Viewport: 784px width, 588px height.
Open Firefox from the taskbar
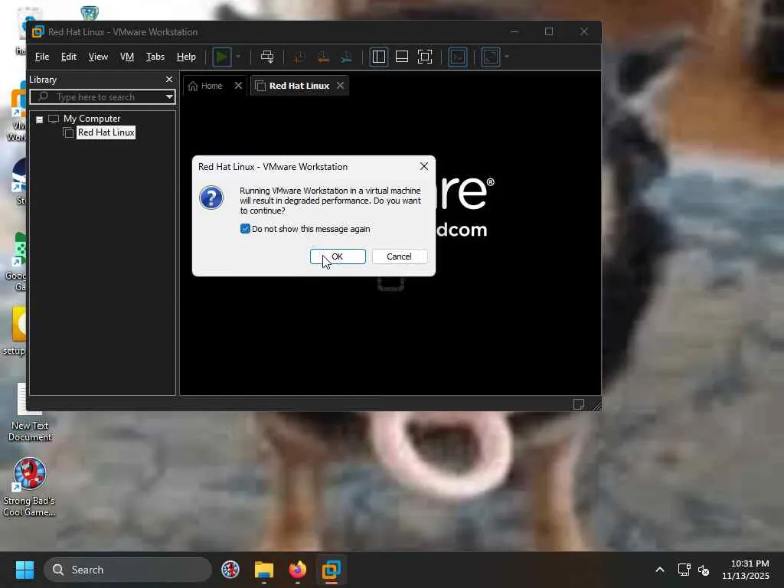click(298, 570)
